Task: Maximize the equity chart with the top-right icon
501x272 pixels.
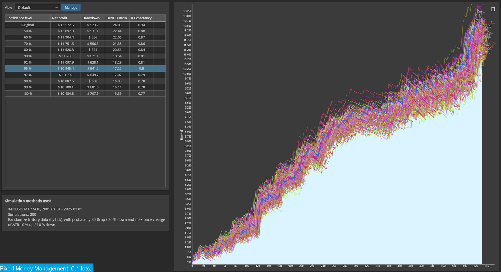Action: click(493, 9)
